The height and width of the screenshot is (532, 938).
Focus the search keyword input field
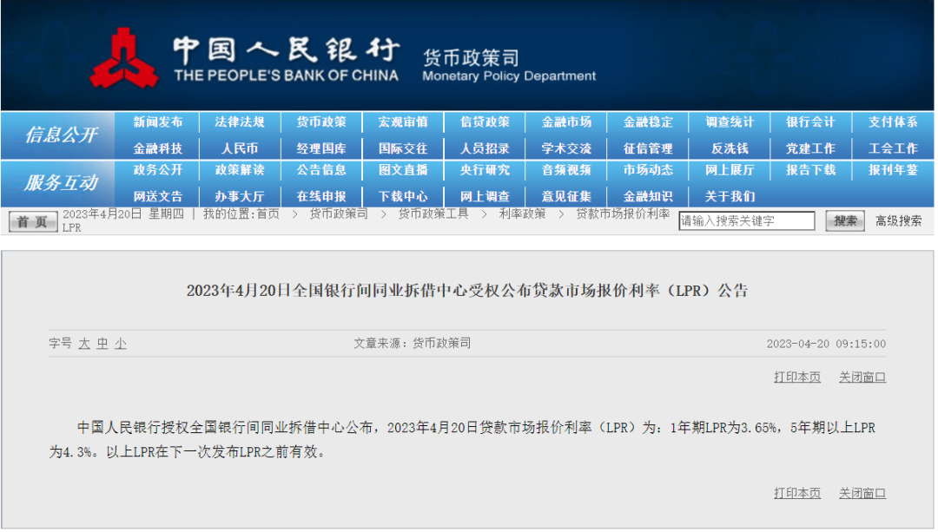click(747, 220)
